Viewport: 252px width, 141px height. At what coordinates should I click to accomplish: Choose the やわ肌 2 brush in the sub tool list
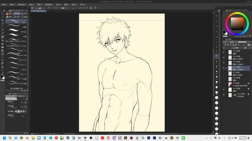point(16,31)
